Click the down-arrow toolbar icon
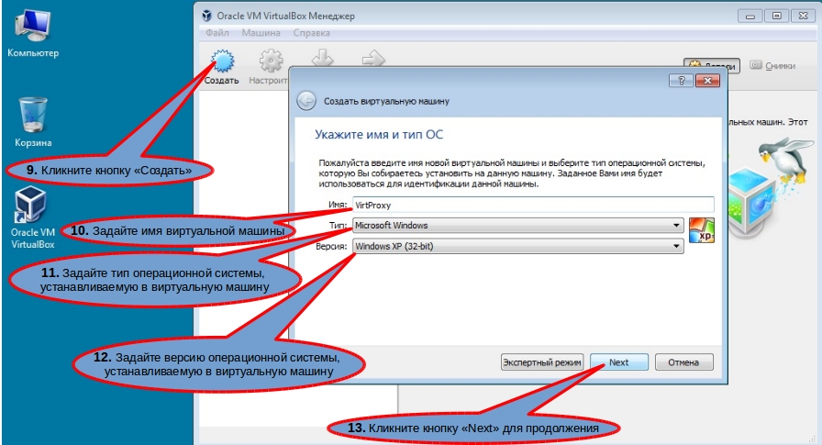Image resolution: width=822 pixels, height=445 pixels. tap(322, 58)
